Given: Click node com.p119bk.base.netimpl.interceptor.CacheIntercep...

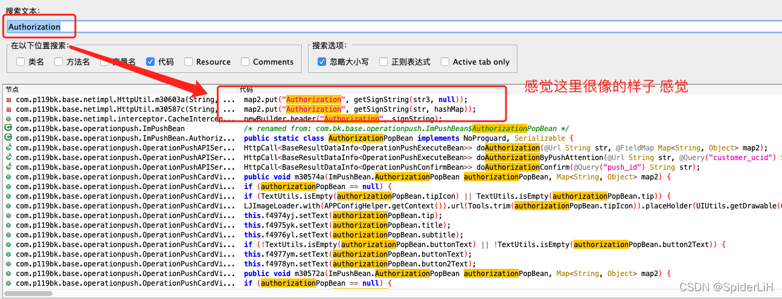Looking at the screenshot, I should tap(126, 118).
